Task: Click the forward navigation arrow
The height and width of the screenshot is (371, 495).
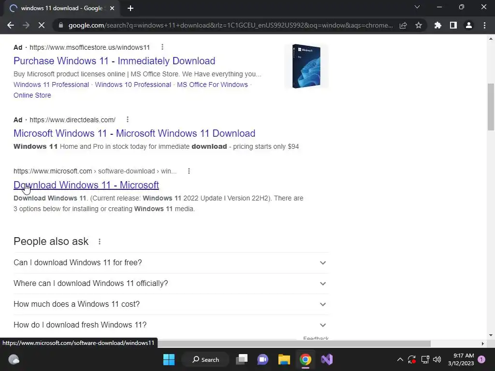Action: [26, 25]
